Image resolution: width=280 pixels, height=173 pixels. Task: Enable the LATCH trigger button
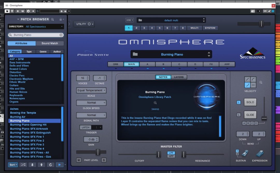coord(85,127)
